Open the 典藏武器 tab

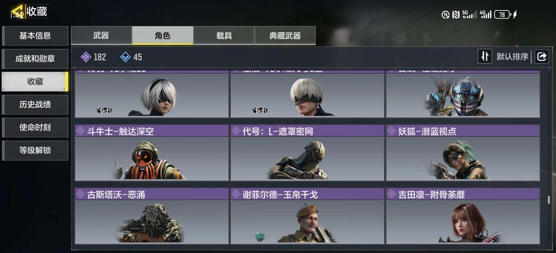[285, 36]
